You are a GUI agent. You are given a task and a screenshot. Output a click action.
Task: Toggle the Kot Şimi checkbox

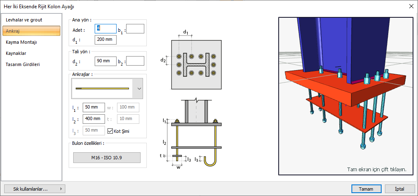(x=110, y=131)
